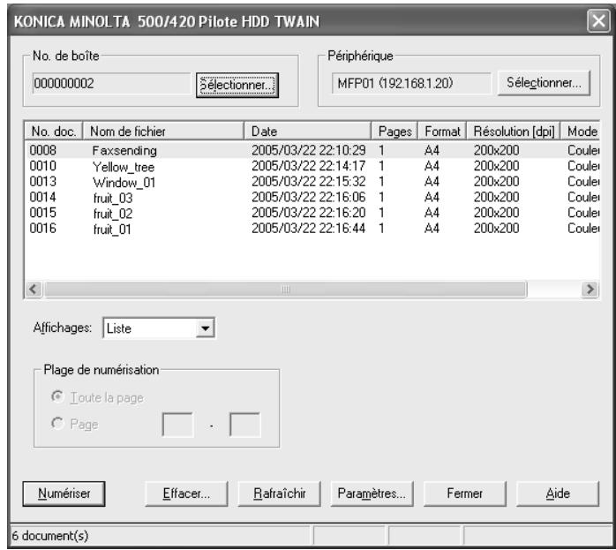Click document number 0014
616x550 pixels.
[x=43, y=197]
